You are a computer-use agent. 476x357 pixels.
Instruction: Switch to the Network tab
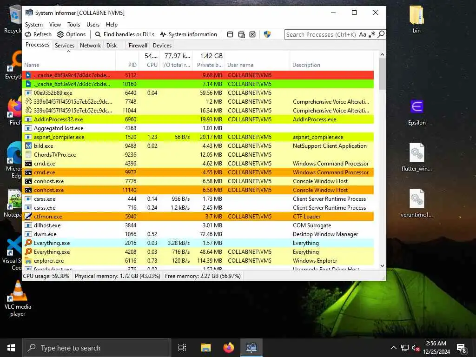click(x=90, y=45)
